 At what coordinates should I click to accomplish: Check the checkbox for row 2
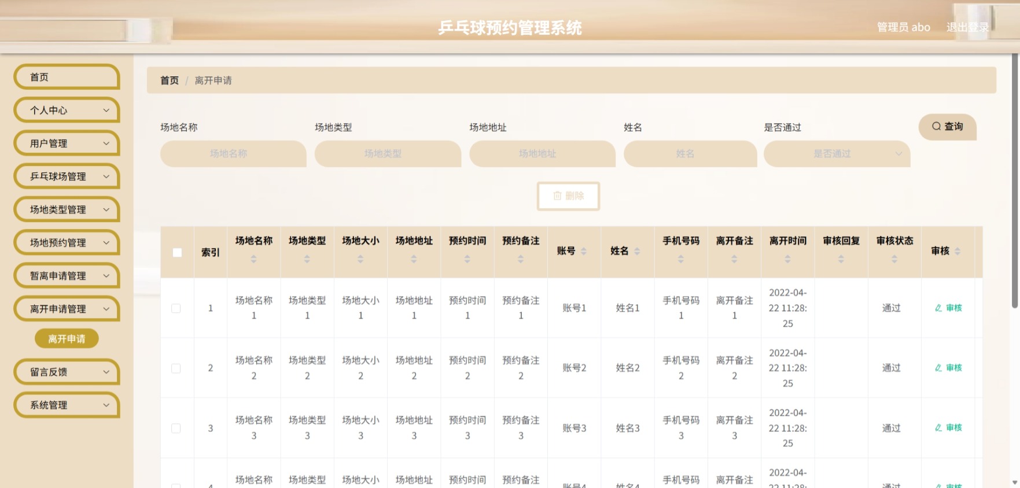(176, 368)
